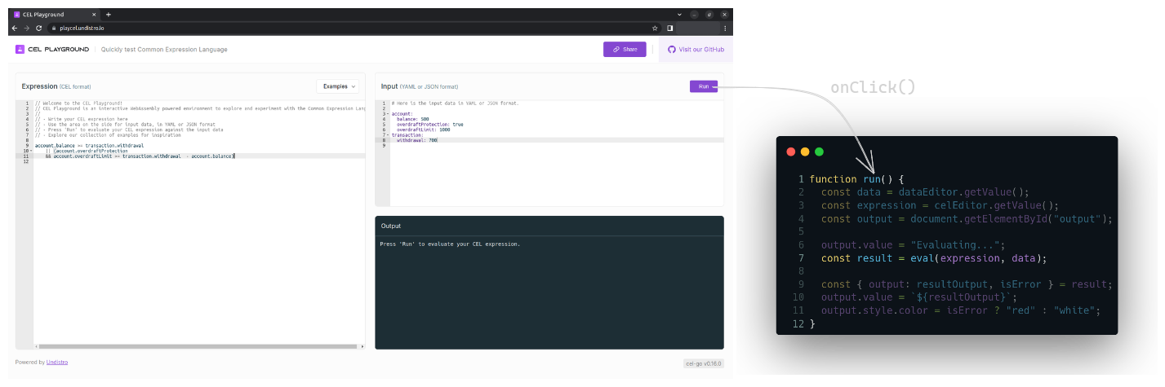Reload the page with the browser refresh icon

[38, 28]
